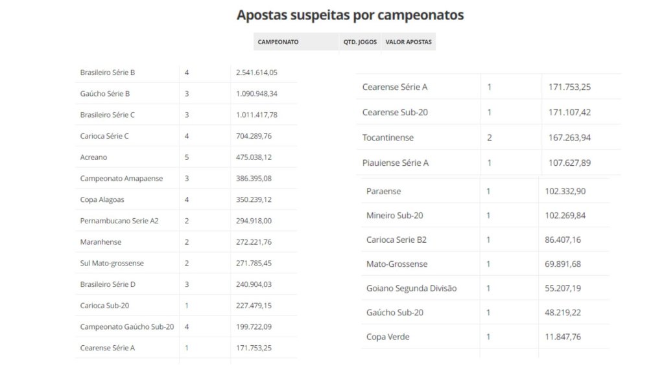The image size is (664, 373).
Task: Select the Acreano championship entry
Action: pyautogui.click(x=93, y=157)
